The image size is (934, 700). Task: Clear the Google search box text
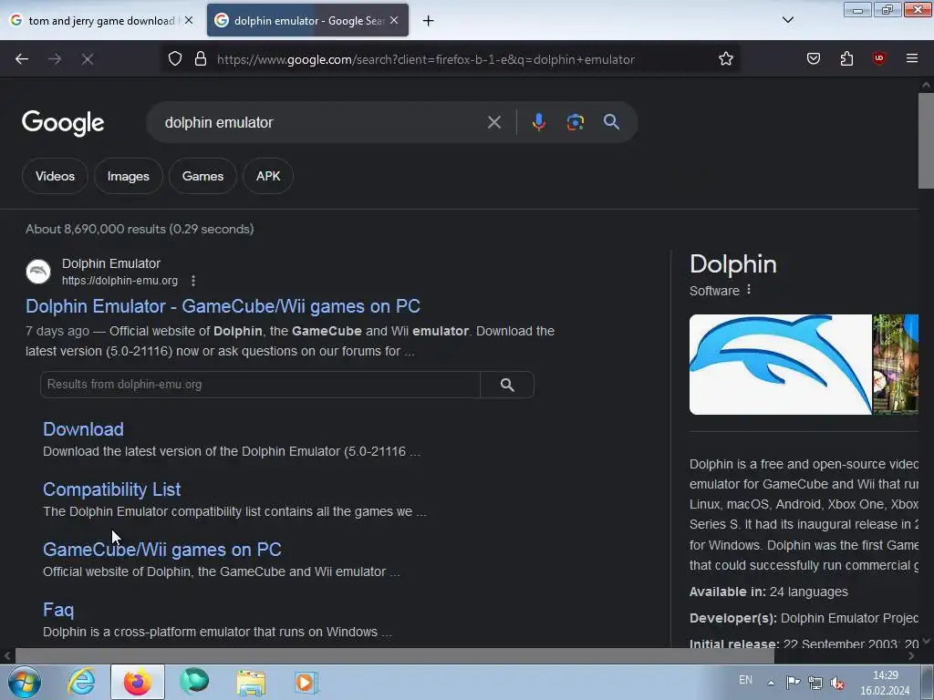493,123
